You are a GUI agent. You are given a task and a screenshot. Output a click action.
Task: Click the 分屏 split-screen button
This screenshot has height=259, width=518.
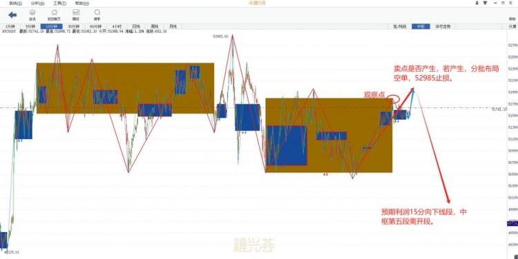pyautogui.click(x=512, y=26)
